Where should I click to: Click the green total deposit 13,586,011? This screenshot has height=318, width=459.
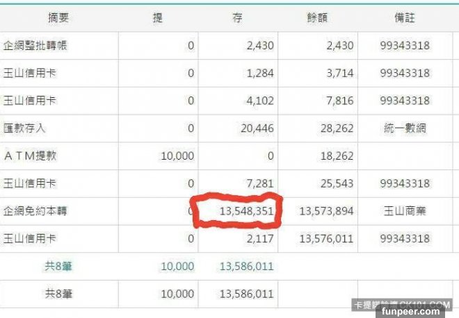point(246,266)
